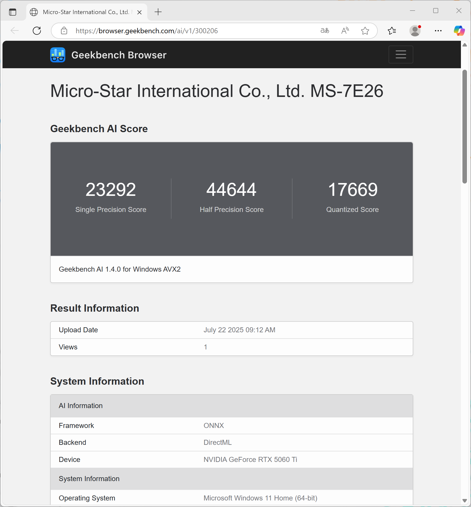
Task: Click the scrollbar down arrow
Action: [x=464, y=500]
